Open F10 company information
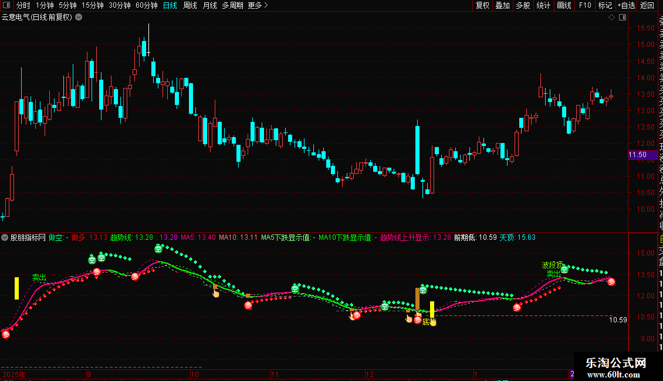The height and width of the screenshot is (381, 663). [585, 5]
